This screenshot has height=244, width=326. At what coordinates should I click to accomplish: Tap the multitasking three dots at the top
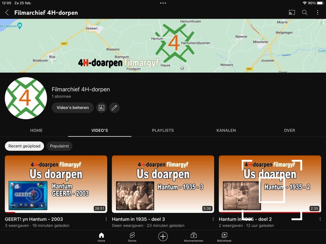[163, 3]
